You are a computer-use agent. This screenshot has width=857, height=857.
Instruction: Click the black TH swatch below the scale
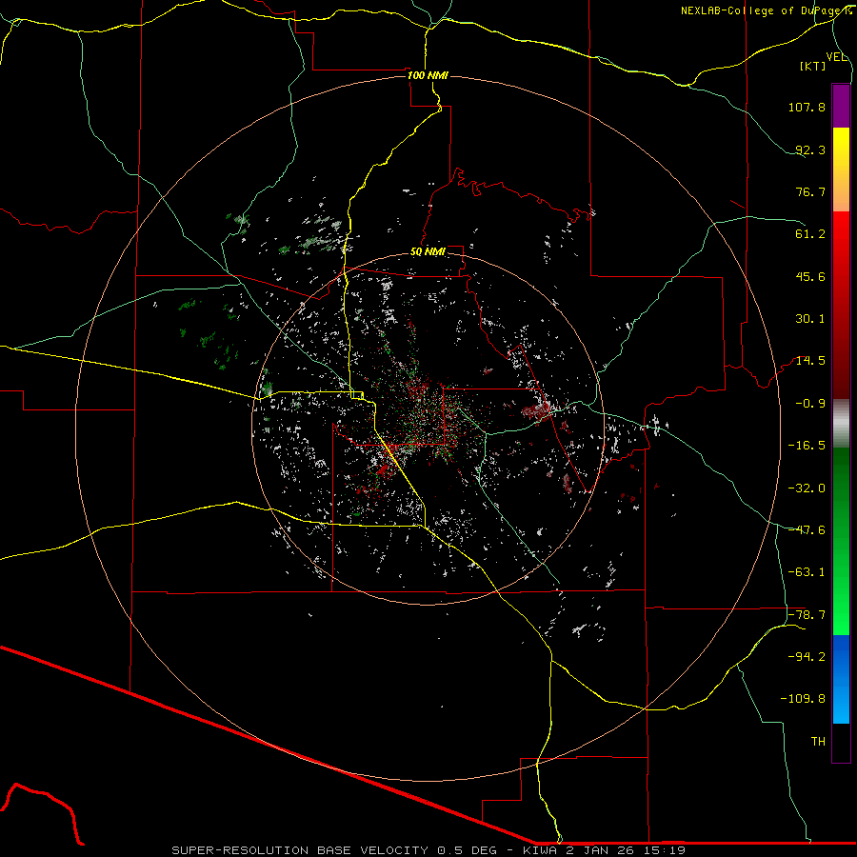tap(841, 743)
